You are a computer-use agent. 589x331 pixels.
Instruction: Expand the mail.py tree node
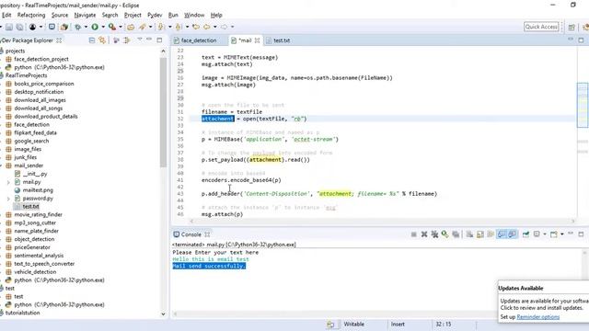(8, 182)
